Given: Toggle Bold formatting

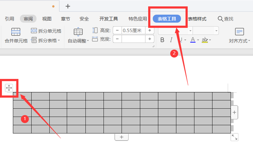Looking at the screenshot, I should 162,40.
